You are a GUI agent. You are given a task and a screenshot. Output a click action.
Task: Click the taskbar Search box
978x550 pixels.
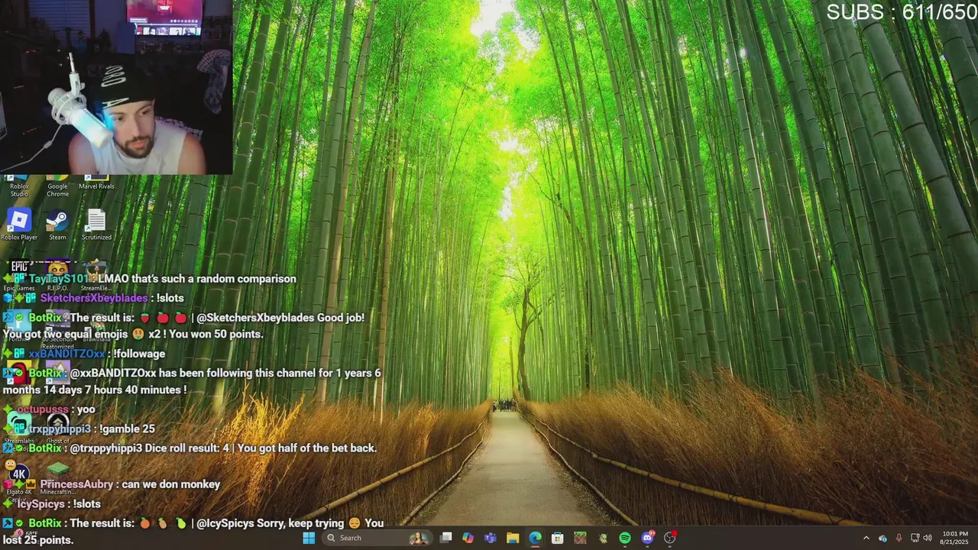pos(377,538)
